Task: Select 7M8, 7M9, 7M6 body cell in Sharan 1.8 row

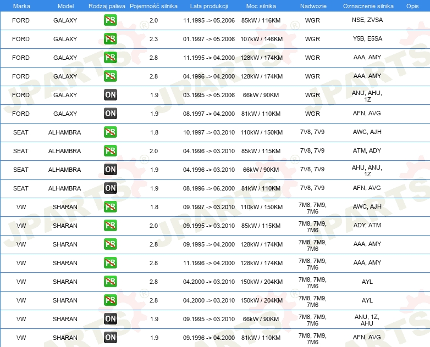Action: tap(312, 208)
